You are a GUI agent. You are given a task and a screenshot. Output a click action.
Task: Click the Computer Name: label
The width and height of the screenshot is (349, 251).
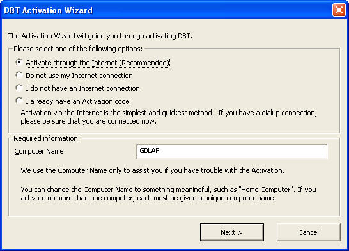tap(40, 151)
